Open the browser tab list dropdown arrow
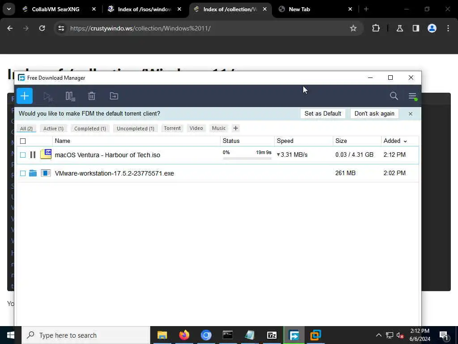The image size is (458, 344). 9,9
